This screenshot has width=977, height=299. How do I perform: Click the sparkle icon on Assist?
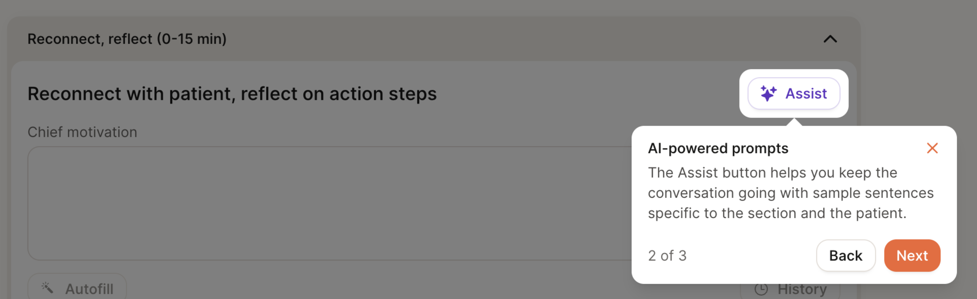(768, 94)
